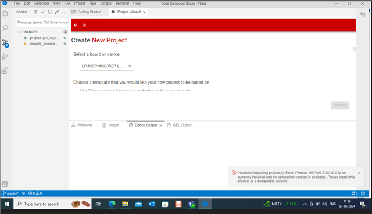Click the Code Composer Studio logo icon
372x214 pixels.
click(x=5, y=3)
